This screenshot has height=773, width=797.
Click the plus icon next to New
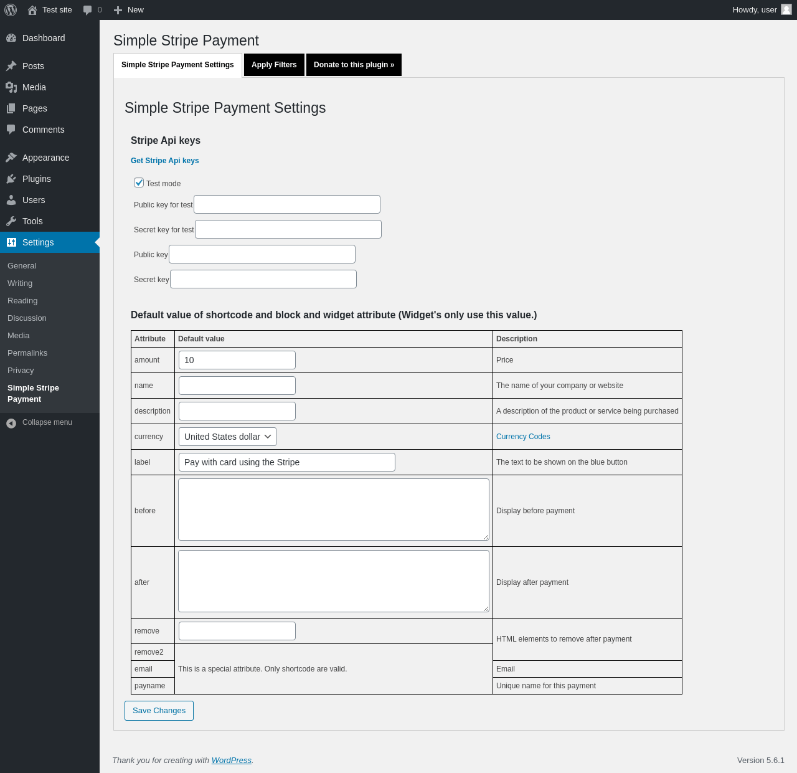pos(118,10)
